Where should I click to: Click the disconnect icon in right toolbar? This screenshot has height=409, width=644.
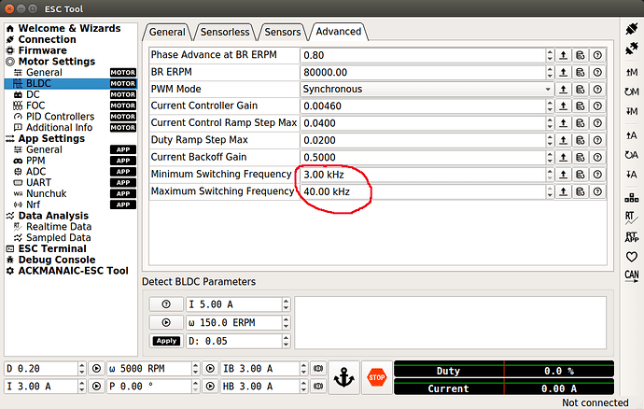pos(631,49)
